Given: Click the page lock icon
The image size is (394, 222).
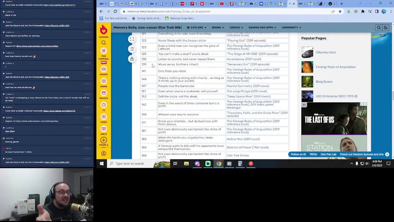Looking at the screenshot, I should tap(132, 59).
